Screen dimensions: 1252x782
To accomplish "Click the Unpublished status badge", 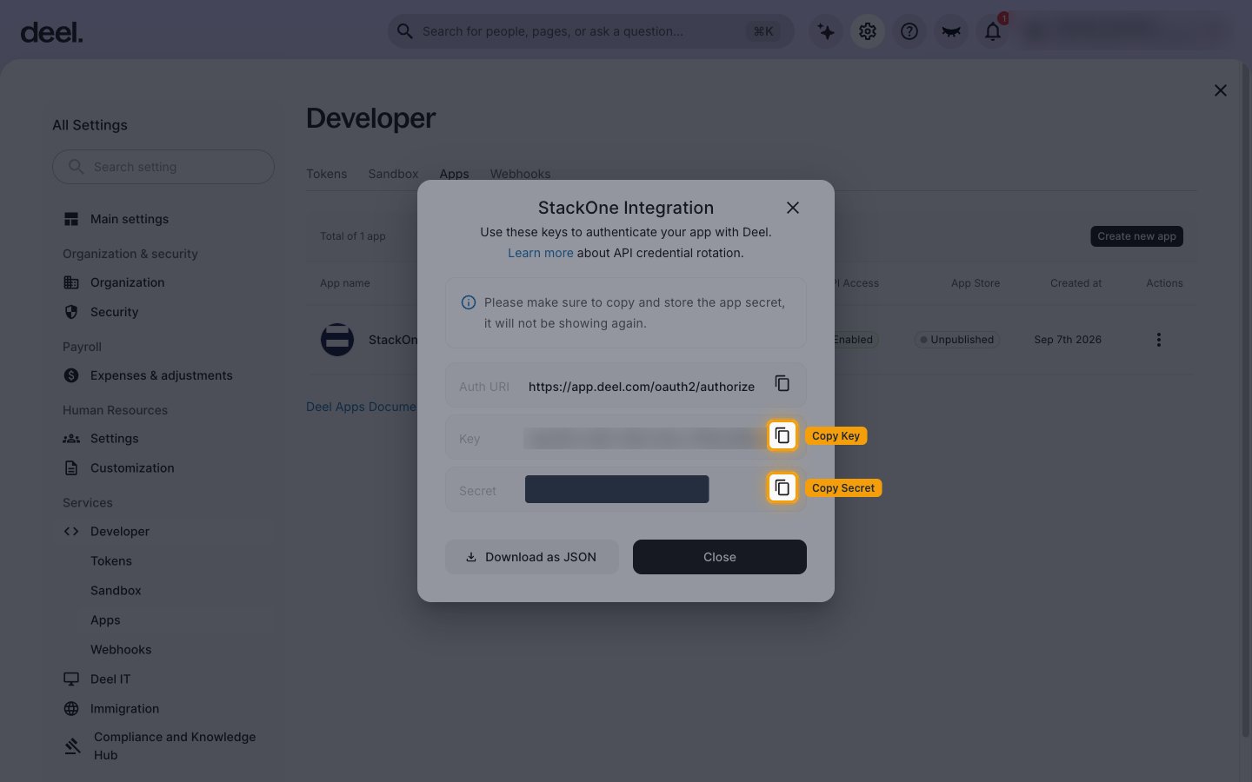I will point(956,340).
